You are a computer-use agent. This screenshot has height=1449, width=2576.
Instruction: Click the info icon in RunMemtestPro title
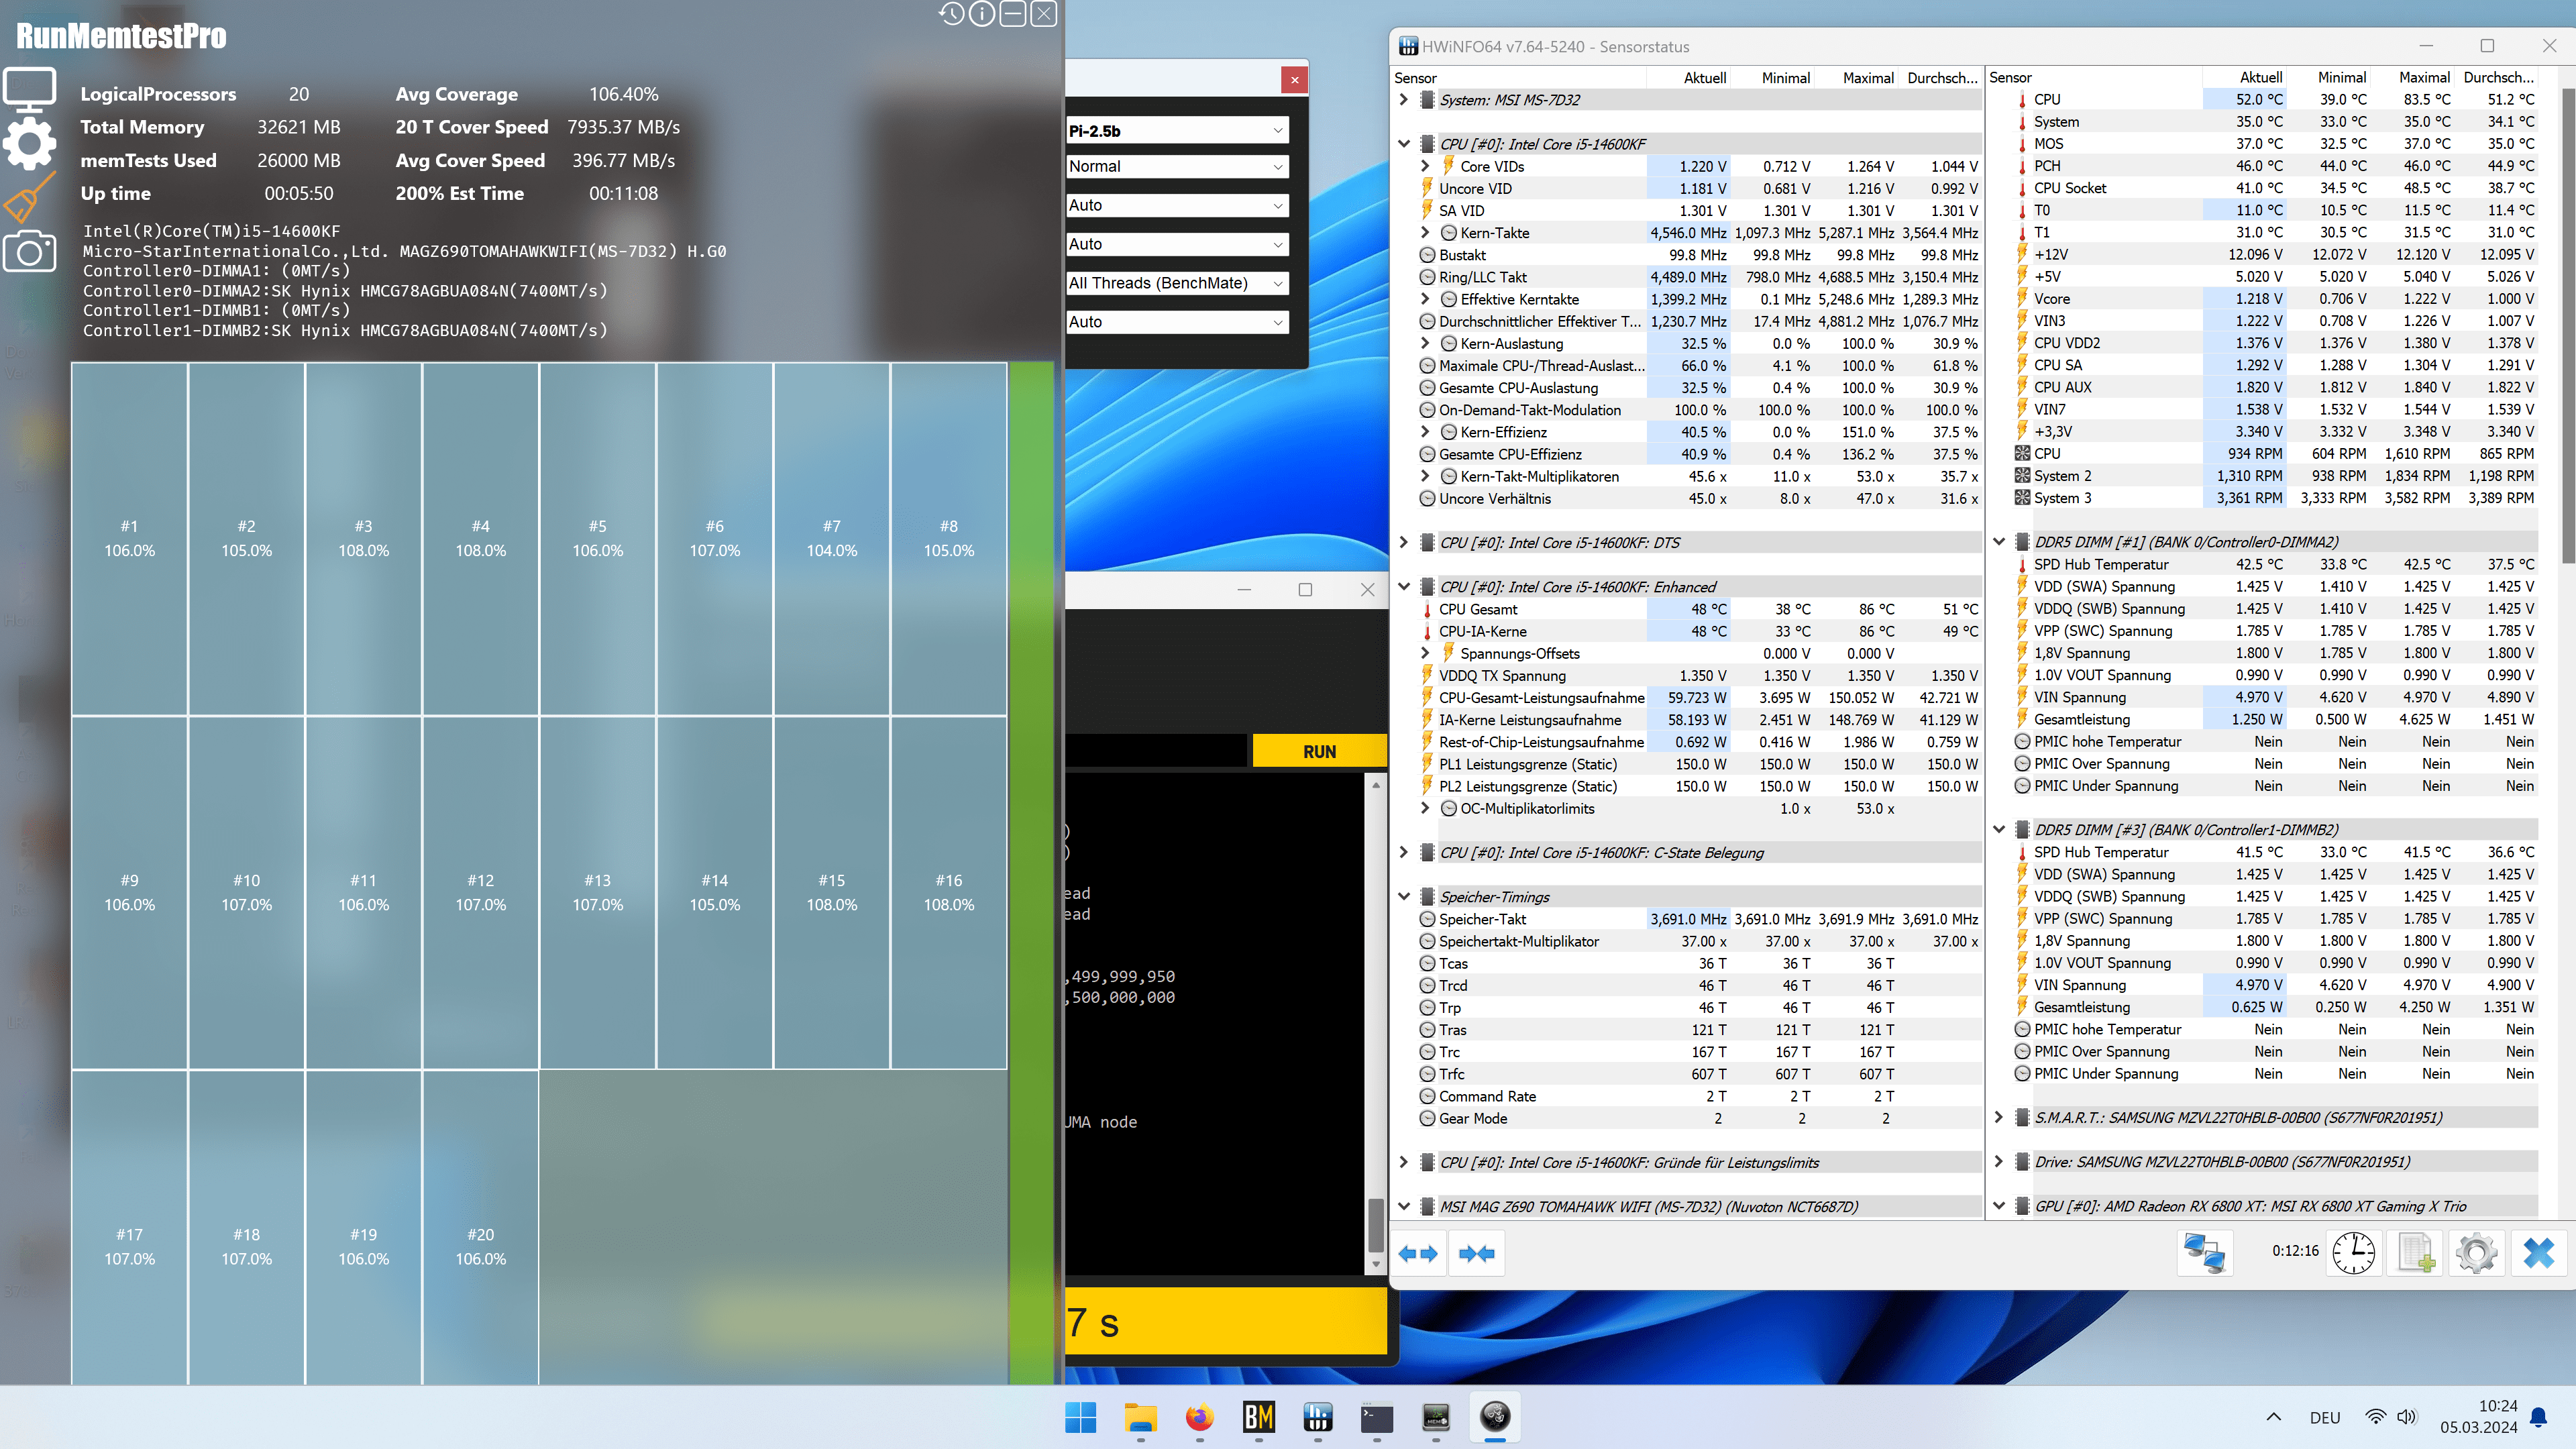[982, 14]
